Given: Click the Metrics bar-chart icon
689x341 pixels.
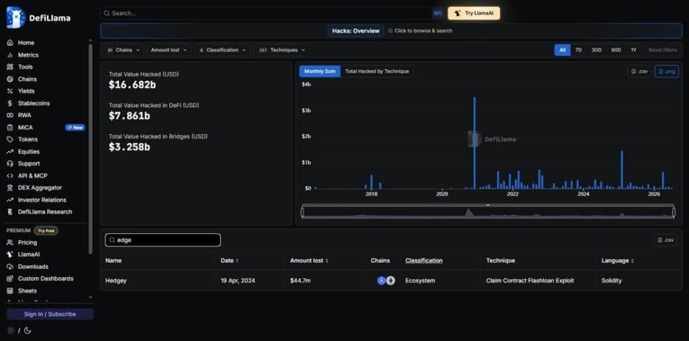Looking at the screenshot, I should tap(9, 55).
